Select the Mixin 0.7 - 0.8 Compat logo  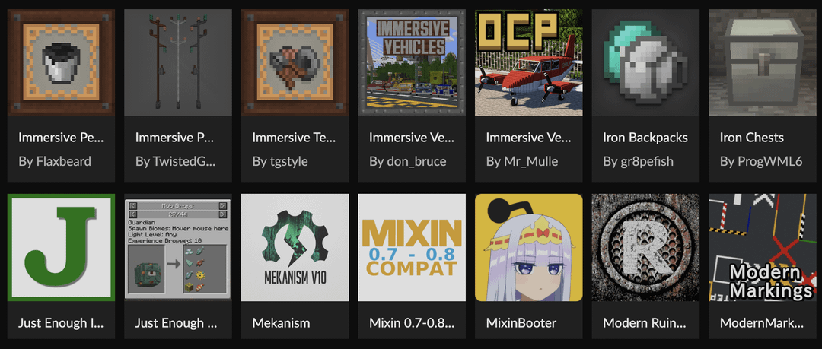412,247
